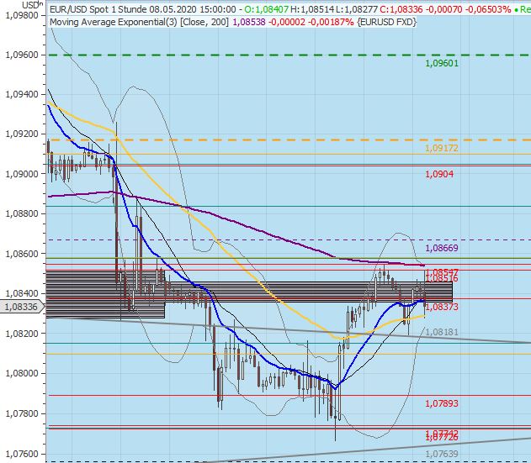The image size is (531, 463).
Task: Click the 1,09200 price axis label
Action: 22,134
